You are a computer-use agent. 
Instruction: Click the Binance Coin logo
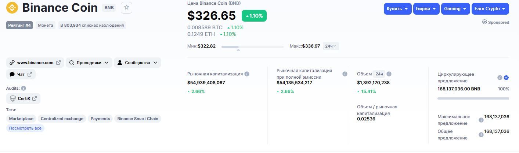click(x=12, y=7)
